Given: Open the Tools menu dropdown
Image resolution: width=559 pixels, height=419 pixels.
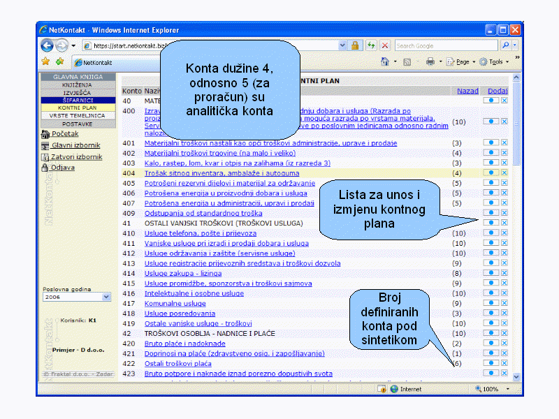Looking at the screenshot, I should click(x=494, y=61).
